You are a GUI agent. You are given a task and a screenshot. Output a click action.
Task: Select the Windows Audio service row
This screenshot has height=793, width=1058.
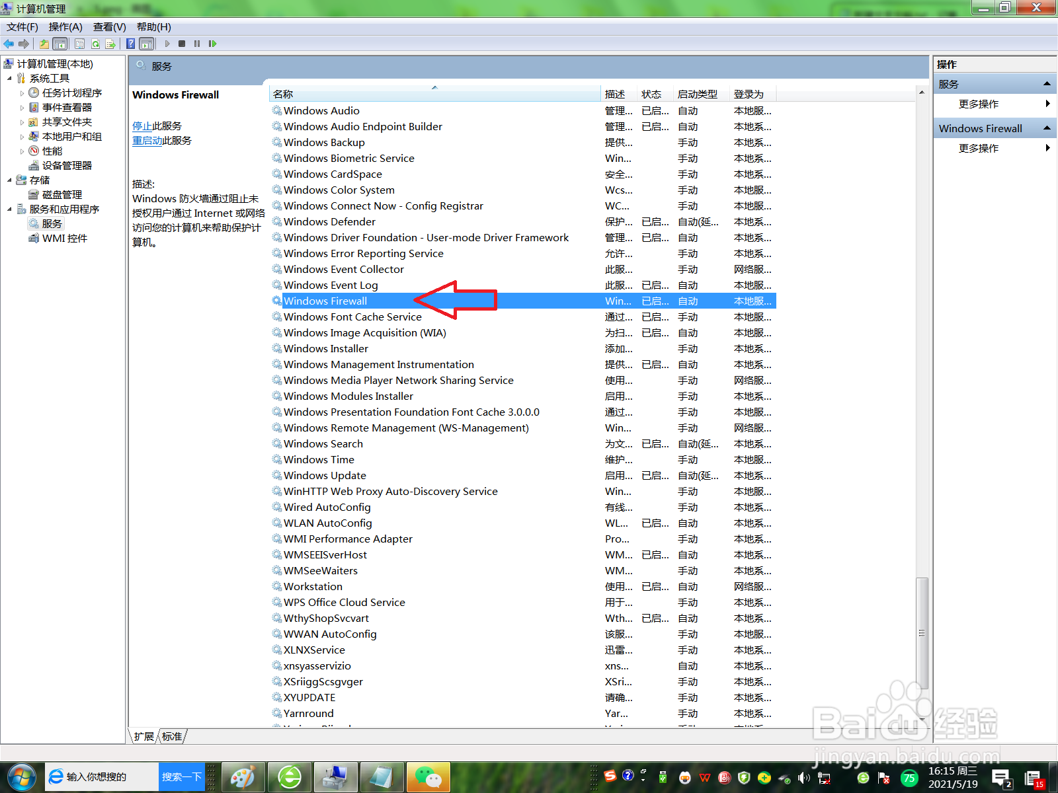pos(522,110)
